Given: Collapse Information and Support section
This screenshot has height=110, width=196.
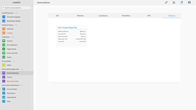Looking at the screenshot, I should (22, 85).
